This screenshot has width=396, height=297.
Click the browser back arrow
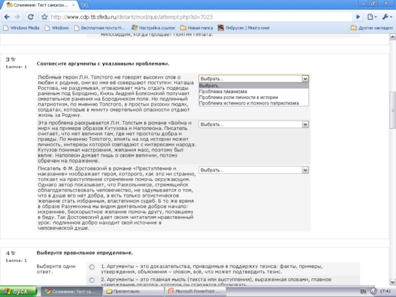pos(7,17)
